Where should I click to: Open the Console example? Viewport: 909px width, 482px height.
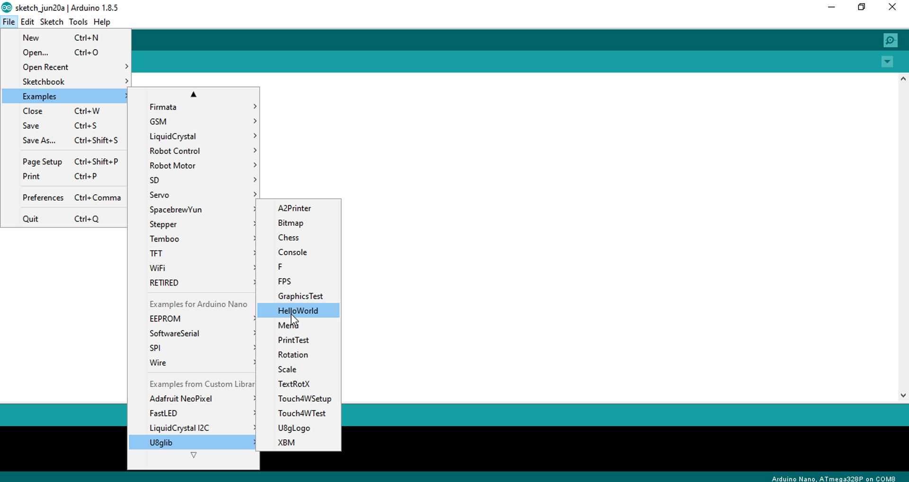click(298, 253)
